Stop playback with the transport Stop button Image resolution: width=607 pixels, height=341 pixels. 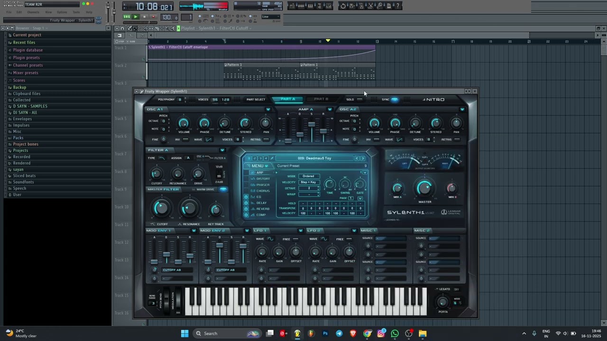click(x=144, y=17)
